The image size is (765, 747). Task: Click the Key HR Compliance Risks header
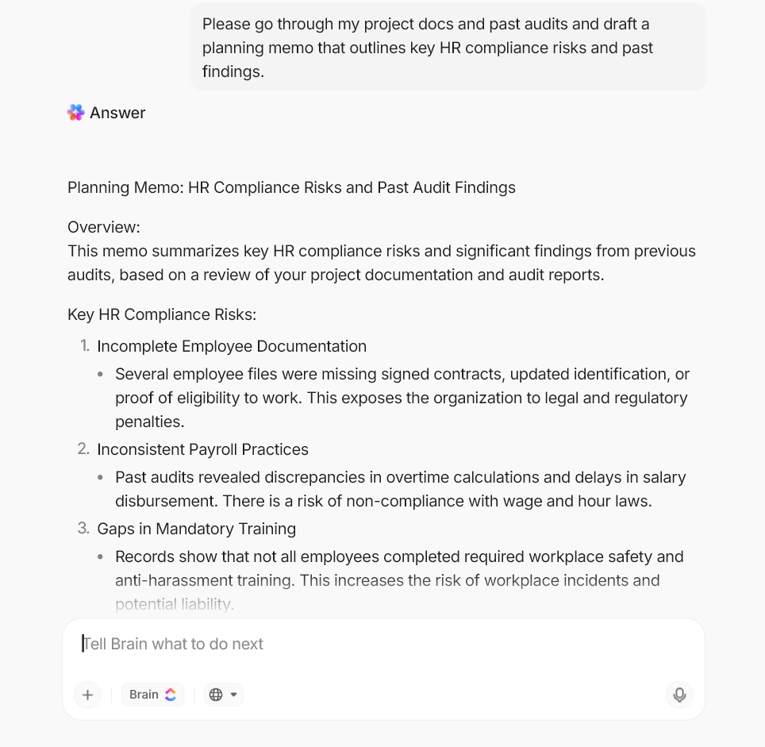(162, 314)
